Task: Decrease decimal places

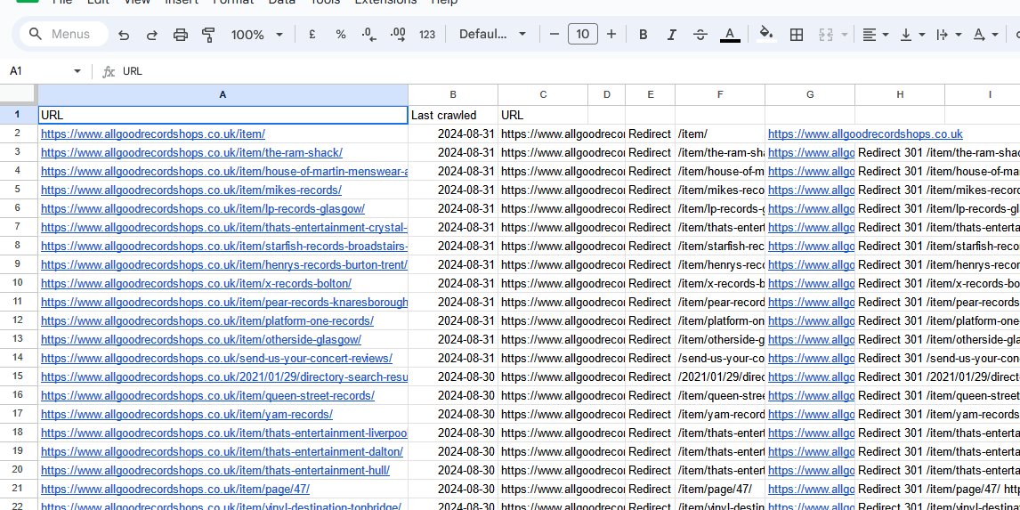Action: tap(368, 35)
